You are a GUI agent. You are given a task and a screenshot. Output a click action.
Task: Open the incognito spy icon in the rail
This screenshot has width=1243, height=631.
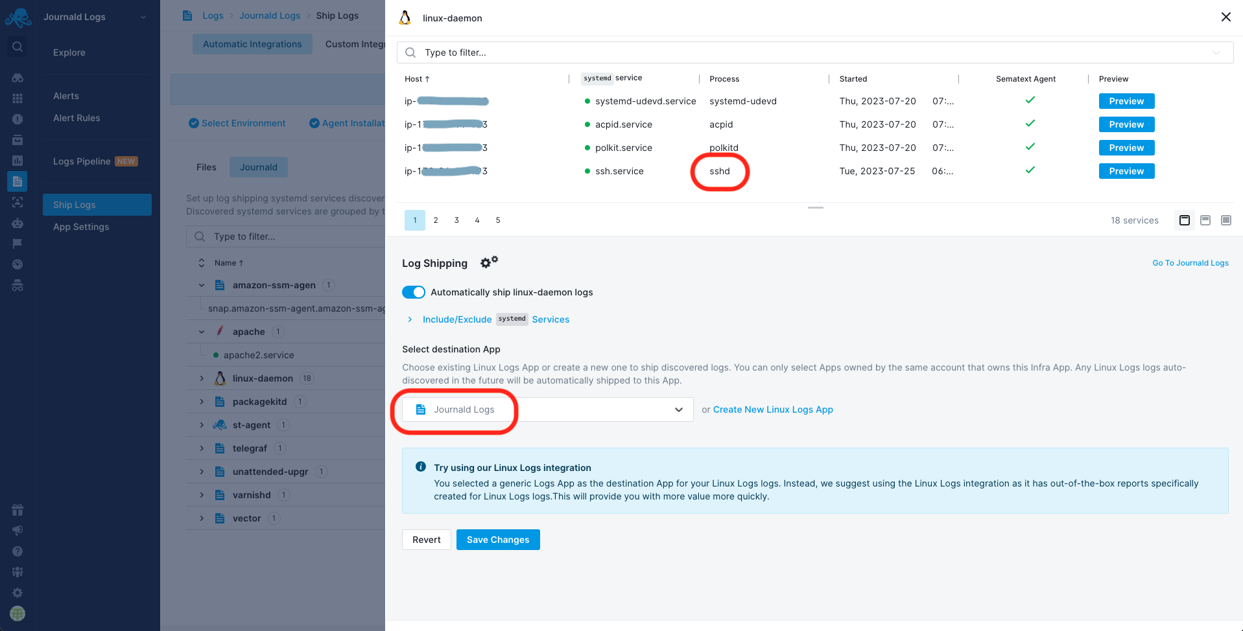18,285
